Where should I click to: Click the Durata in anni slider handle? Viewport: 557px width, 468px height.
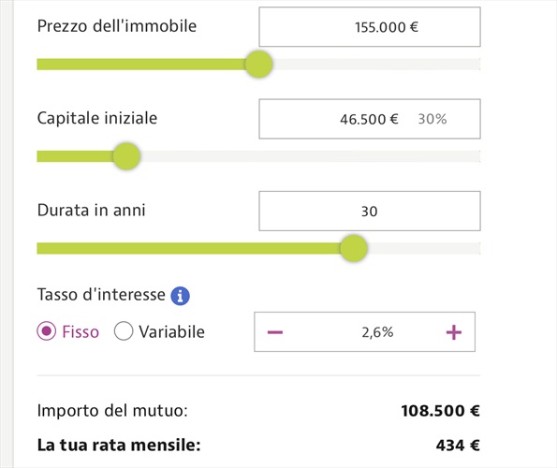(x=354, y=248)
